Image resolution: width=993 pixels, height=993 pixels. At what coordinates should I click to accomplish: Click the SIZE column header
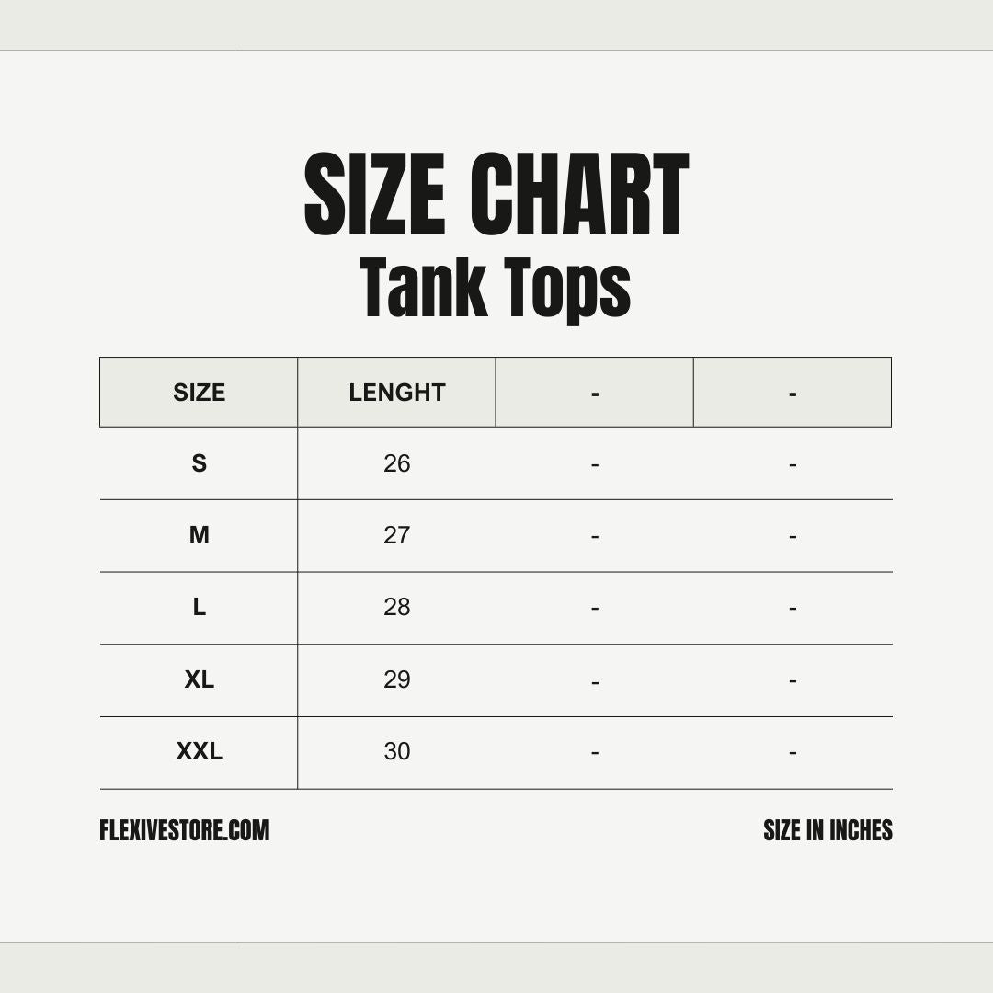coord(199,393)
